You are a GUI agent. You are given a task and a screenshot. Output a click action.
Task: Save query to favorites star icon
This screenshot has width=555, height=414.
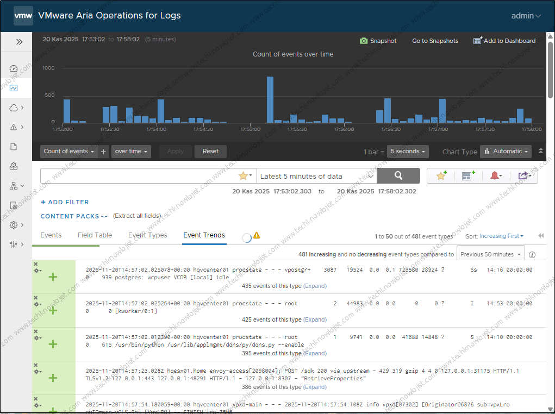click(x=441, y=175)
